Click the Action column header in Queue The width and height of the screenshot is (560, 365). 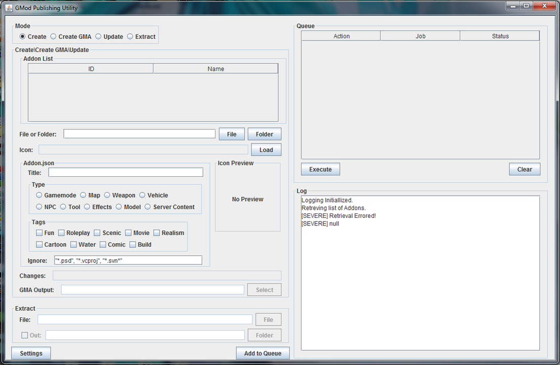pos(341,36)
